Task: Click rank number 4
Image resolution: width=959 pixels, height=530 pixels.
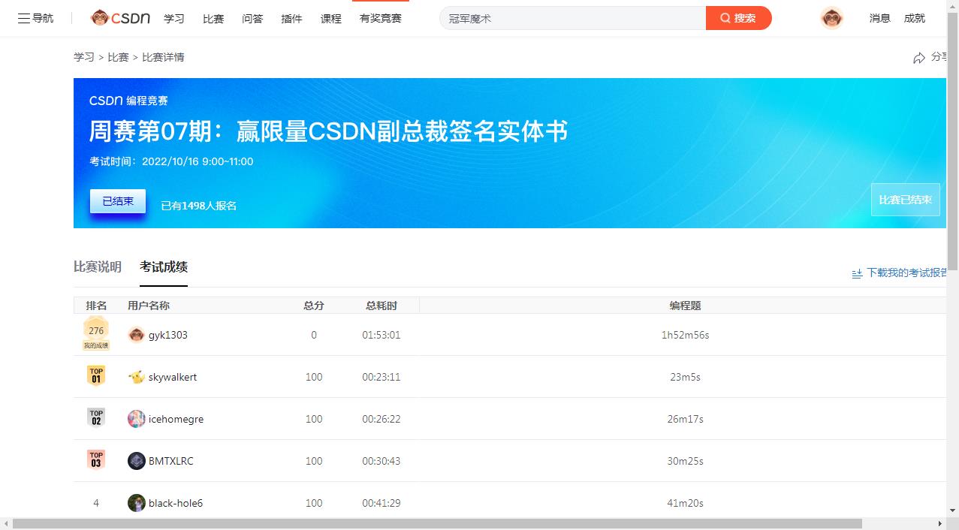Action: (96, 503)
